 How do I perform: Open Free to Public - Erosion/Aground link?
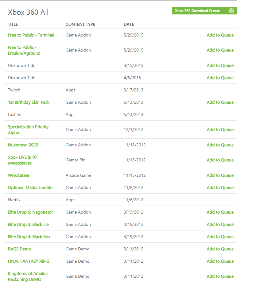point(24,50)
